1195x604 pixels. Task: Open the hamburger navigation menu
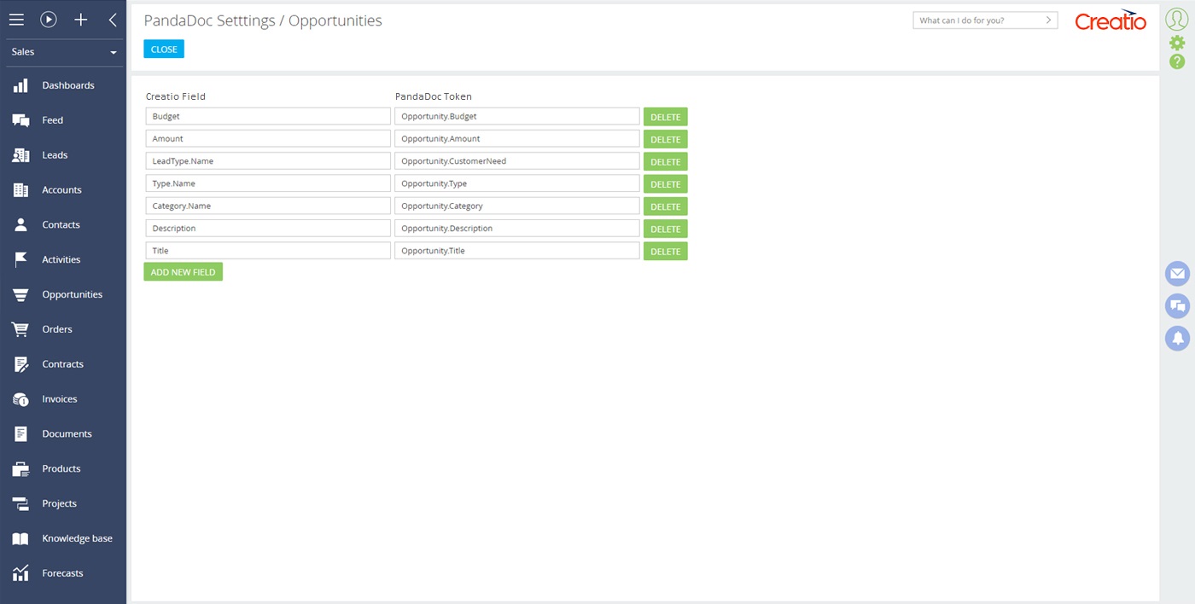16,19
